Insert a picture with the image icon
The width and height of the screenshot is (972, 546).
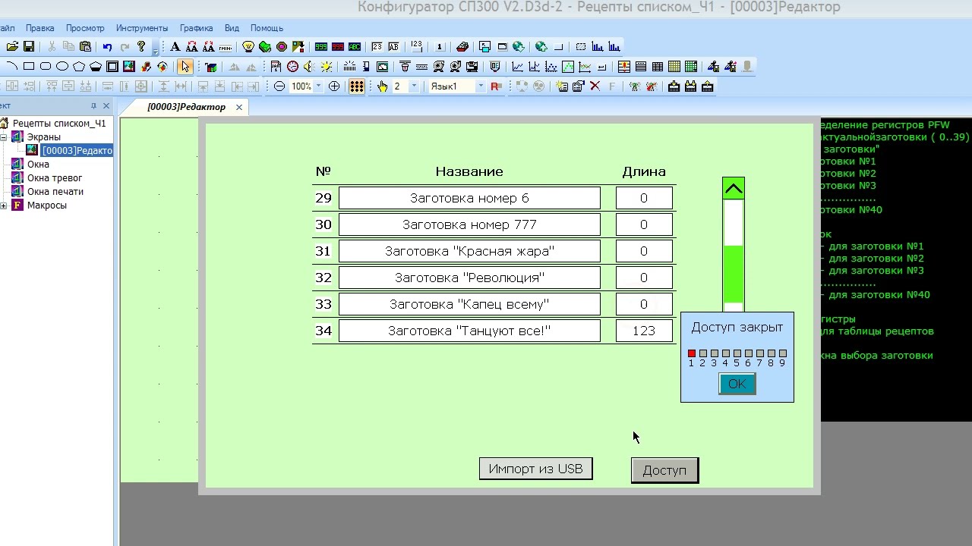point(129,67)
